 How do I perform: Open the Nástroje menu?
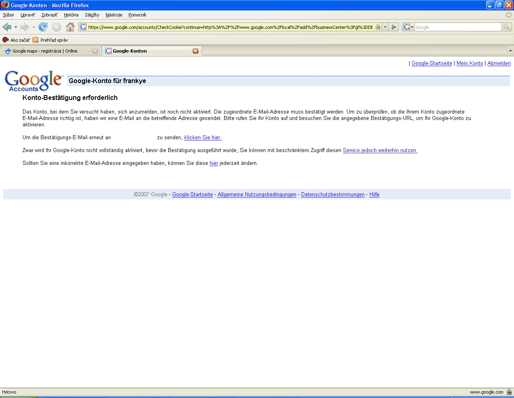(x=114, y=15)
